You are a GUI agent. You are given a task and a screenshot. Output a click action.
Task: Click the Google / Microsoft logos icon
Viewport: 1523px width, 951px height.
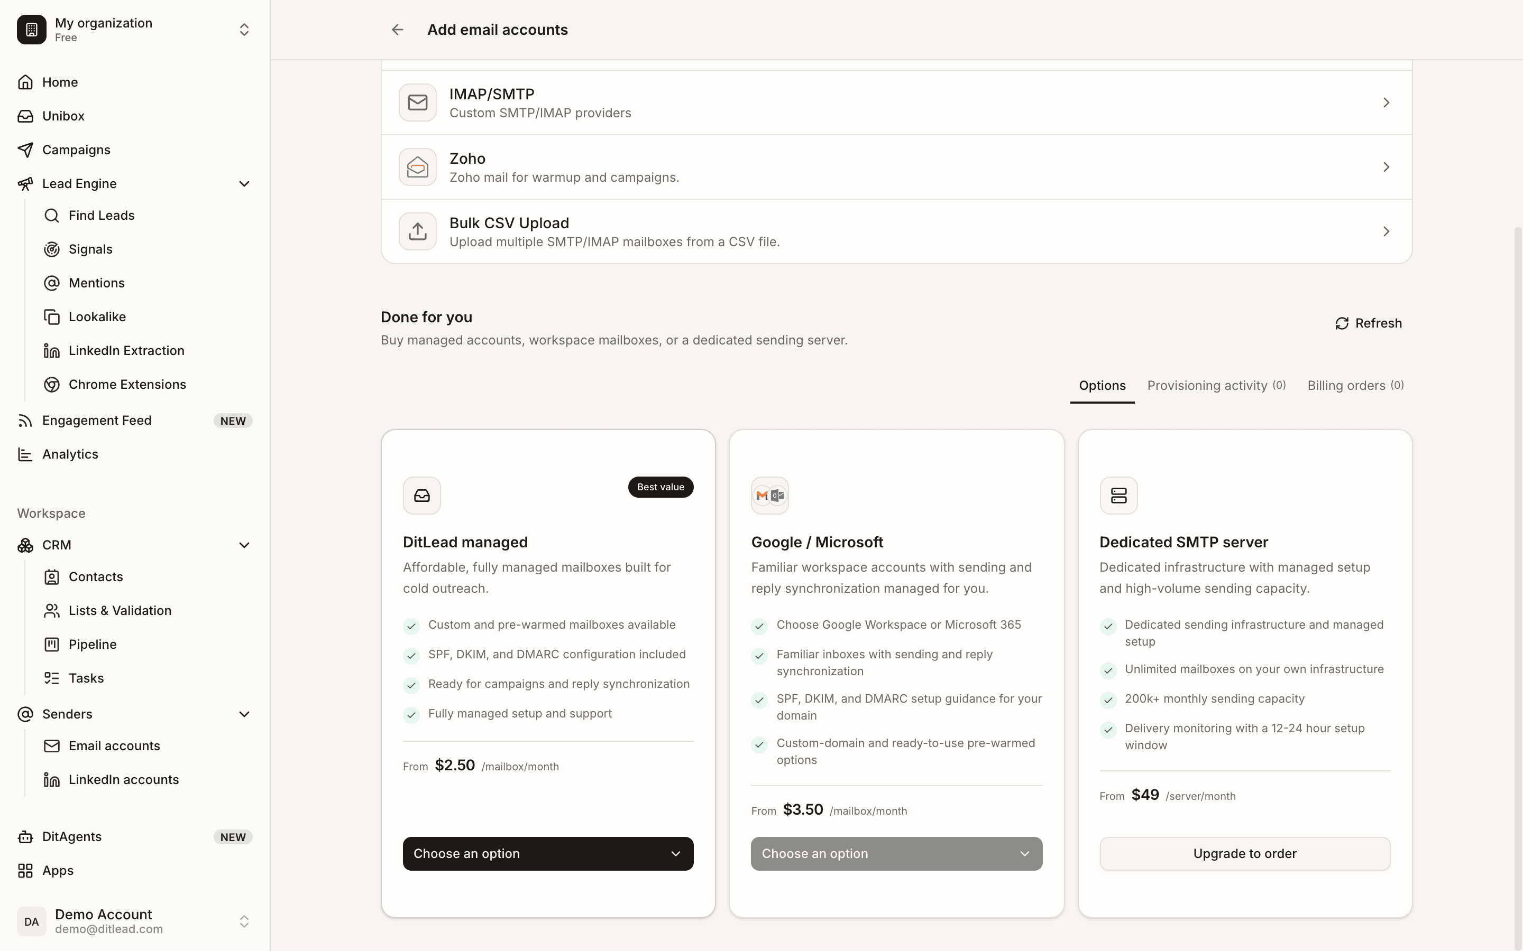point(769,496)
